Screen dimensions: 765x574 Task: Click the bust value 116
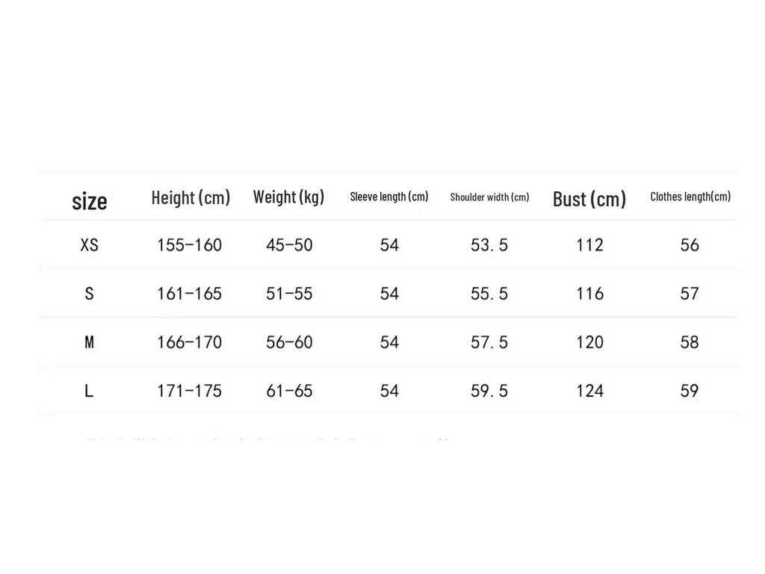[589, 294]
